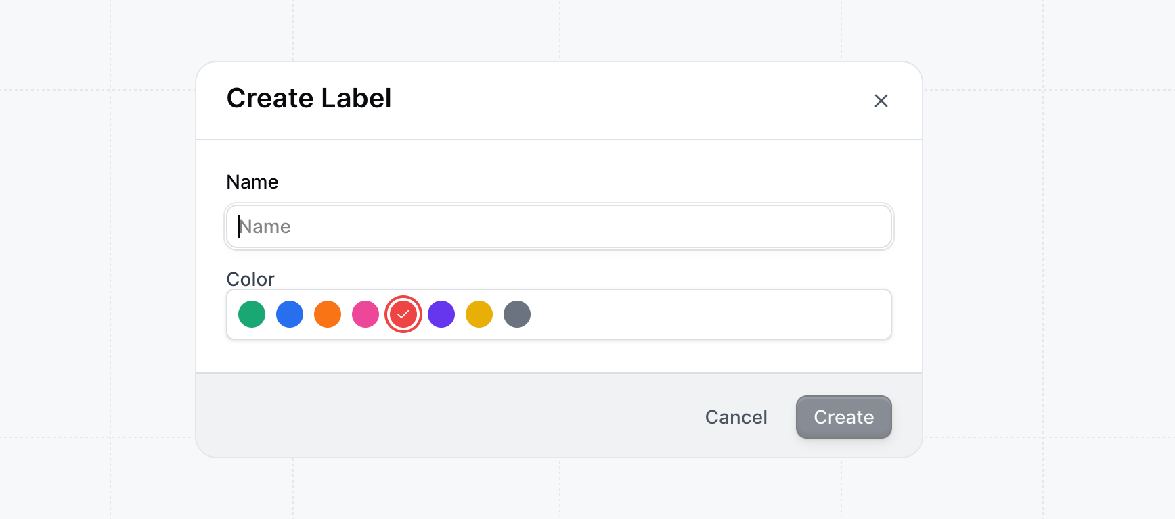Viewport: 1175px width, 519px height.
Task: Click the Color section label
Action: [x=250, y=278]
